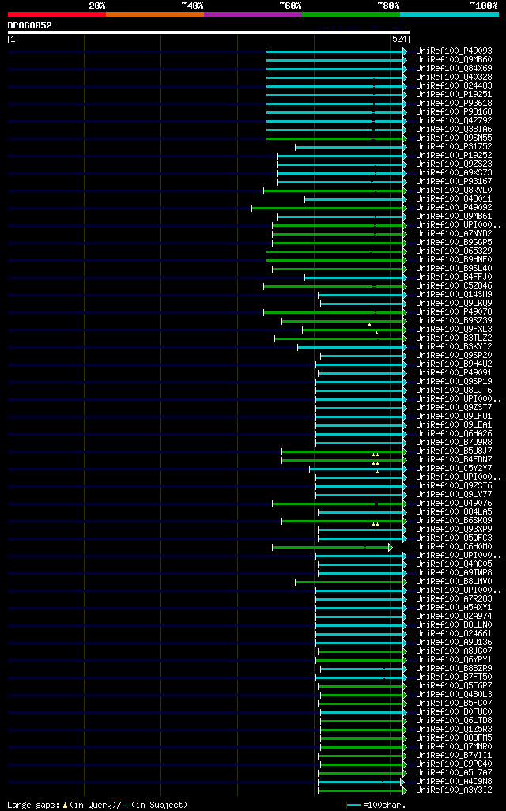506x811 pixels.
Task: Select the UniRef100_Q43011 label
Action: coord(455,198)
